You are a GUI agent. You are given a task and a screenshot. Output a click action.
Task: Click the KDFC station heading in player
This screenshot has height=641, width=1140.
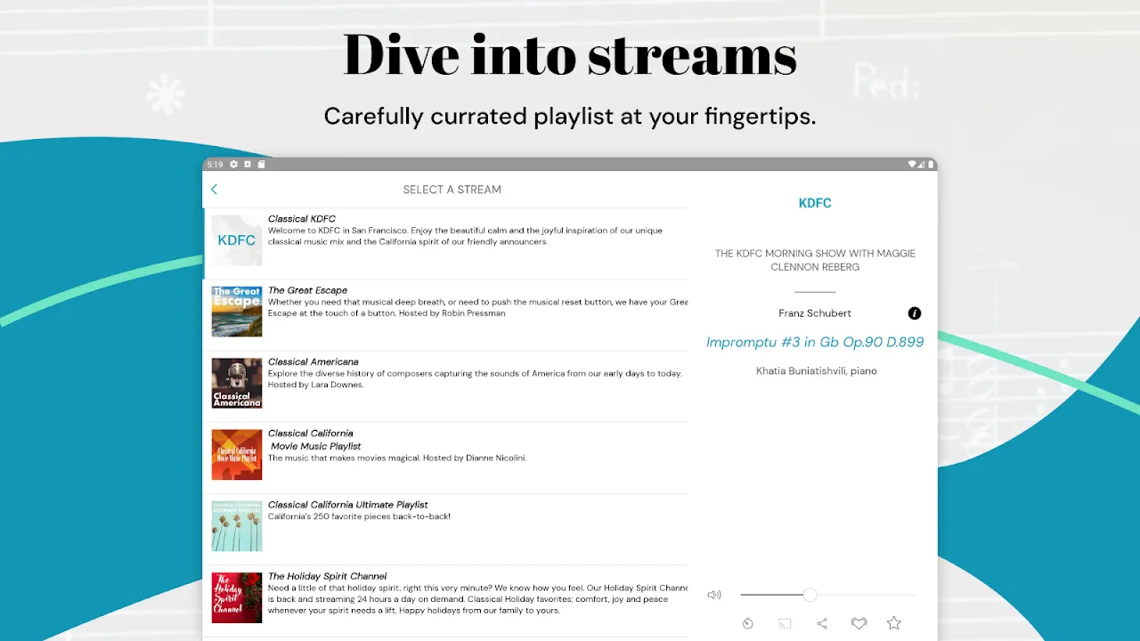tap(815, 203)
